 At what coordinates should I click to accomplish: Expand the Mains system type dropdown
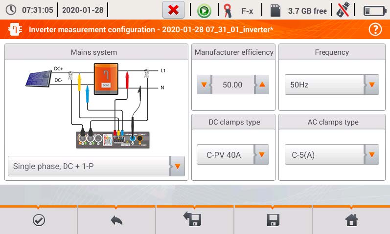[177, 166]
